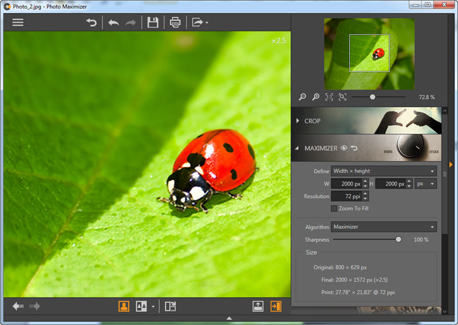Screen dimensions: 458x325
Task: Increase height with up stepper
Action: tap(409, 181)
